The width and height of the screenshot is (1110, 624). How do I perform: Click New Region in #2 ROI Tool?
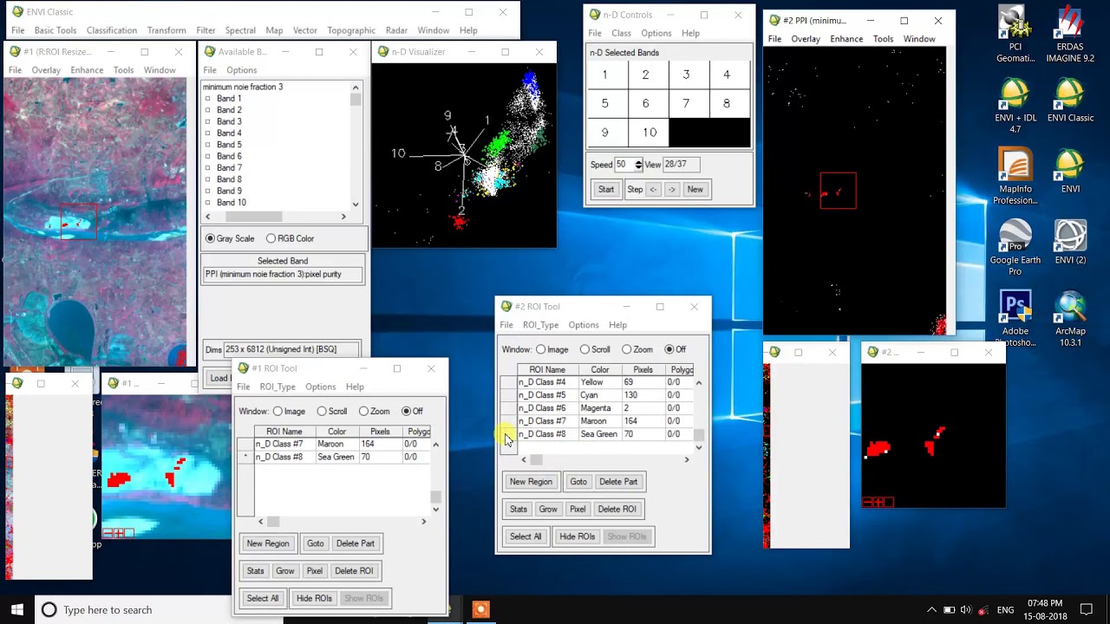531,482
